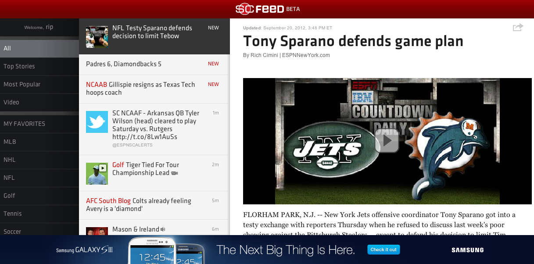Show the Video feed
534x264 pixels.
tap(39, 102)
